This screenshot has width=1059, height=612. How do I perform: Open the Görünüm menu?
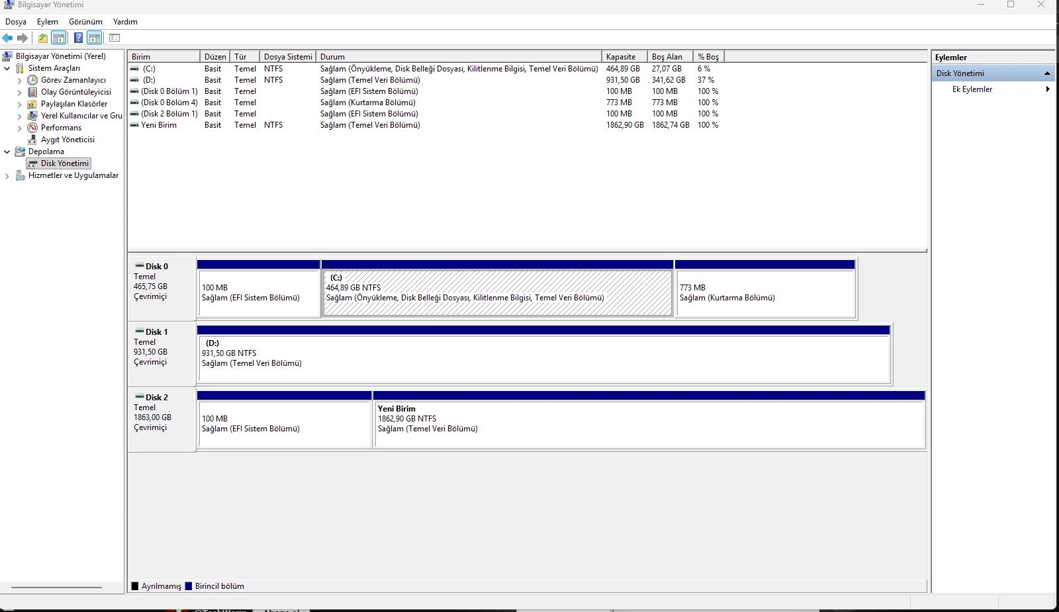click(x=86, y=22)
